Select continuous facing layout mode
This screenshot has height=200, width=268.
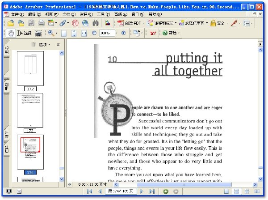pos(247,191)
